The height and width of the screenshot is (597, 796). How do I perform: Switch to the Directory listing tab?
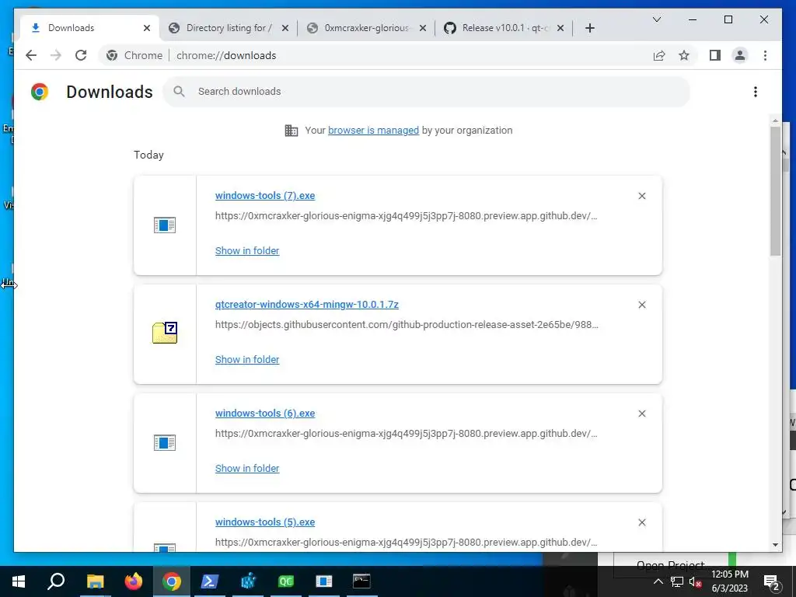tap(229, 28)
